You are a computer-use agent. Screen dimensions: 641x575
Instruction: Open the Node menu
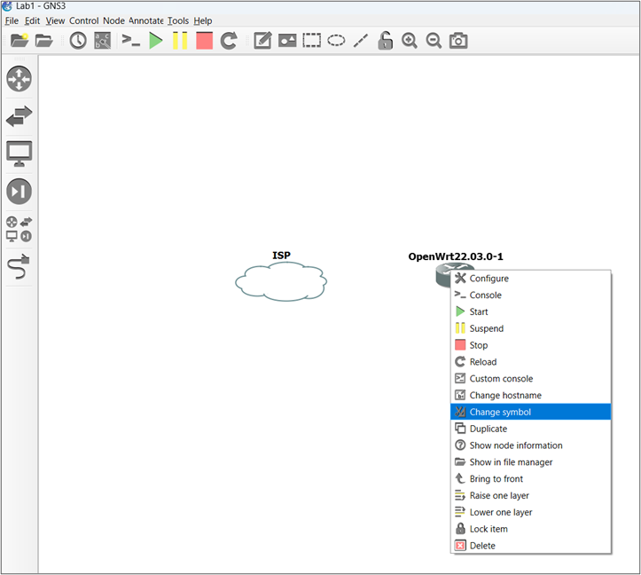[x=113, y=20]
